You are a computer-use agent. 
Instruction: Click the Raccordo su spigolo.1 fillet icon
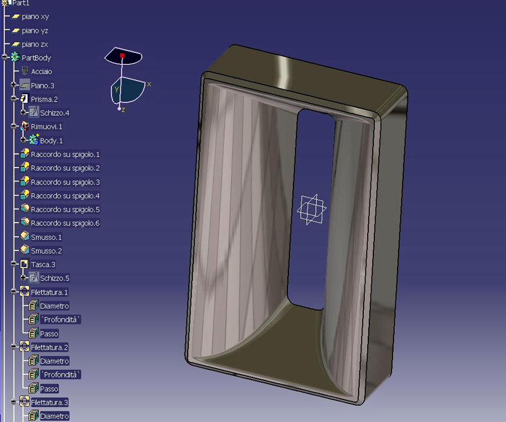click(x=25, y=153)
